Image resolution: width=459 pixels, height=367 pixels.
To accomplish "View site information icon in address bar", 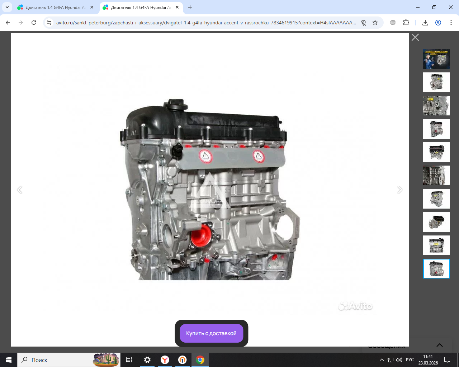I will 49,23.
